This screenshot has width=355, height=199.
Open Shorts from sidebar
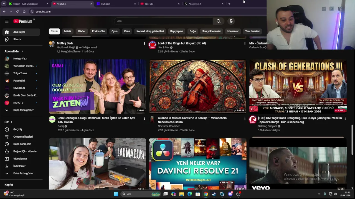pyautogui.click(x=21, y=39)
